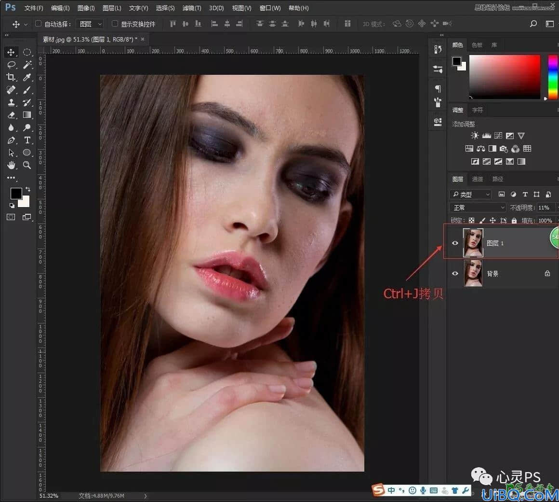This screenshot has height=502, width=559.
Task: Select the Ellipse shape tool
Action: tap(27, 153)
